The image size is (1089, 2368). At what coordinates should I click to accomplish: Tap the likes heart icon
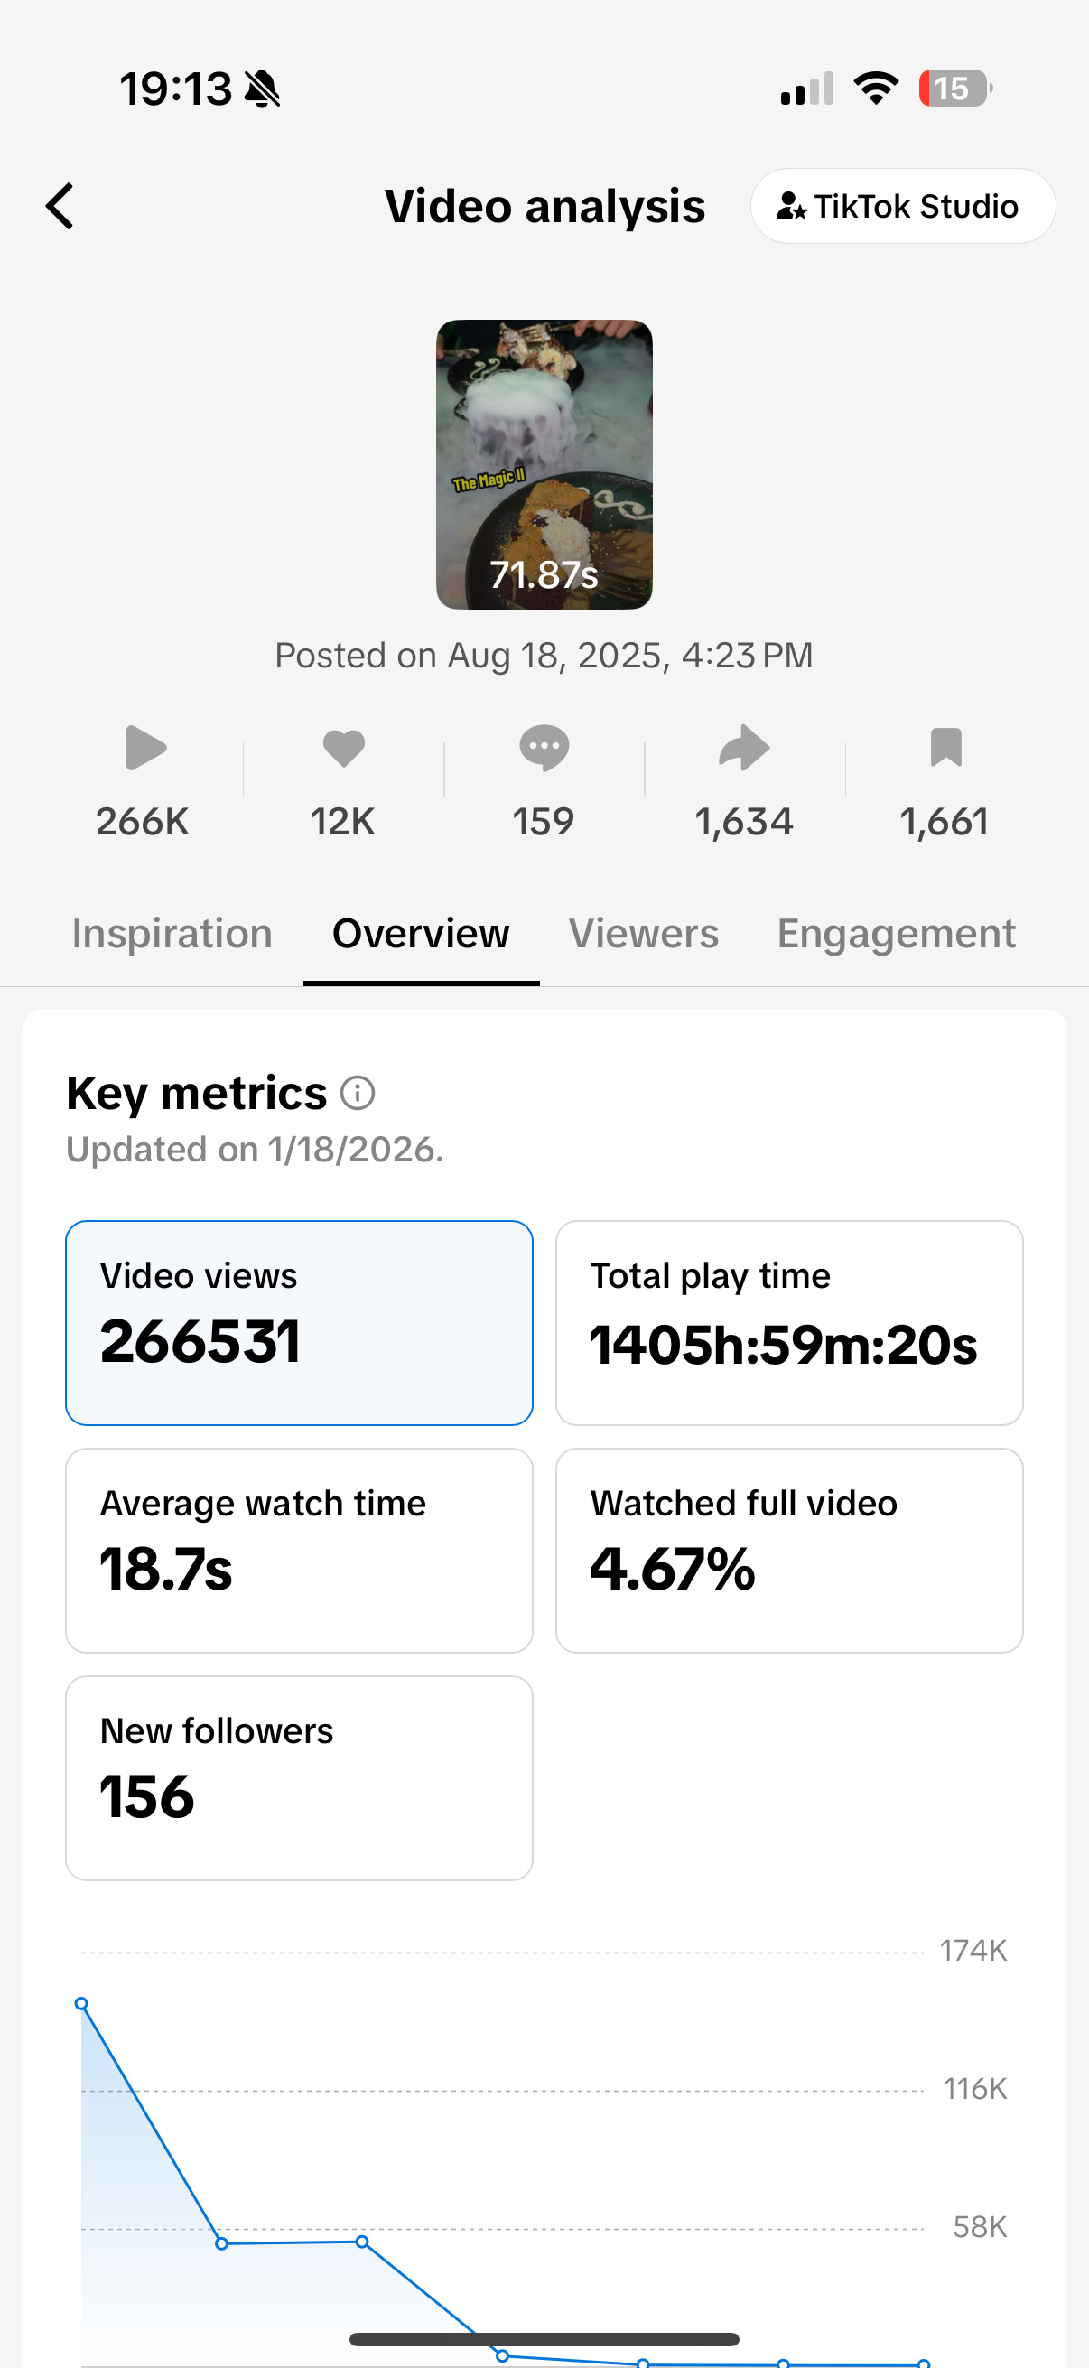[x=344, y=748]
